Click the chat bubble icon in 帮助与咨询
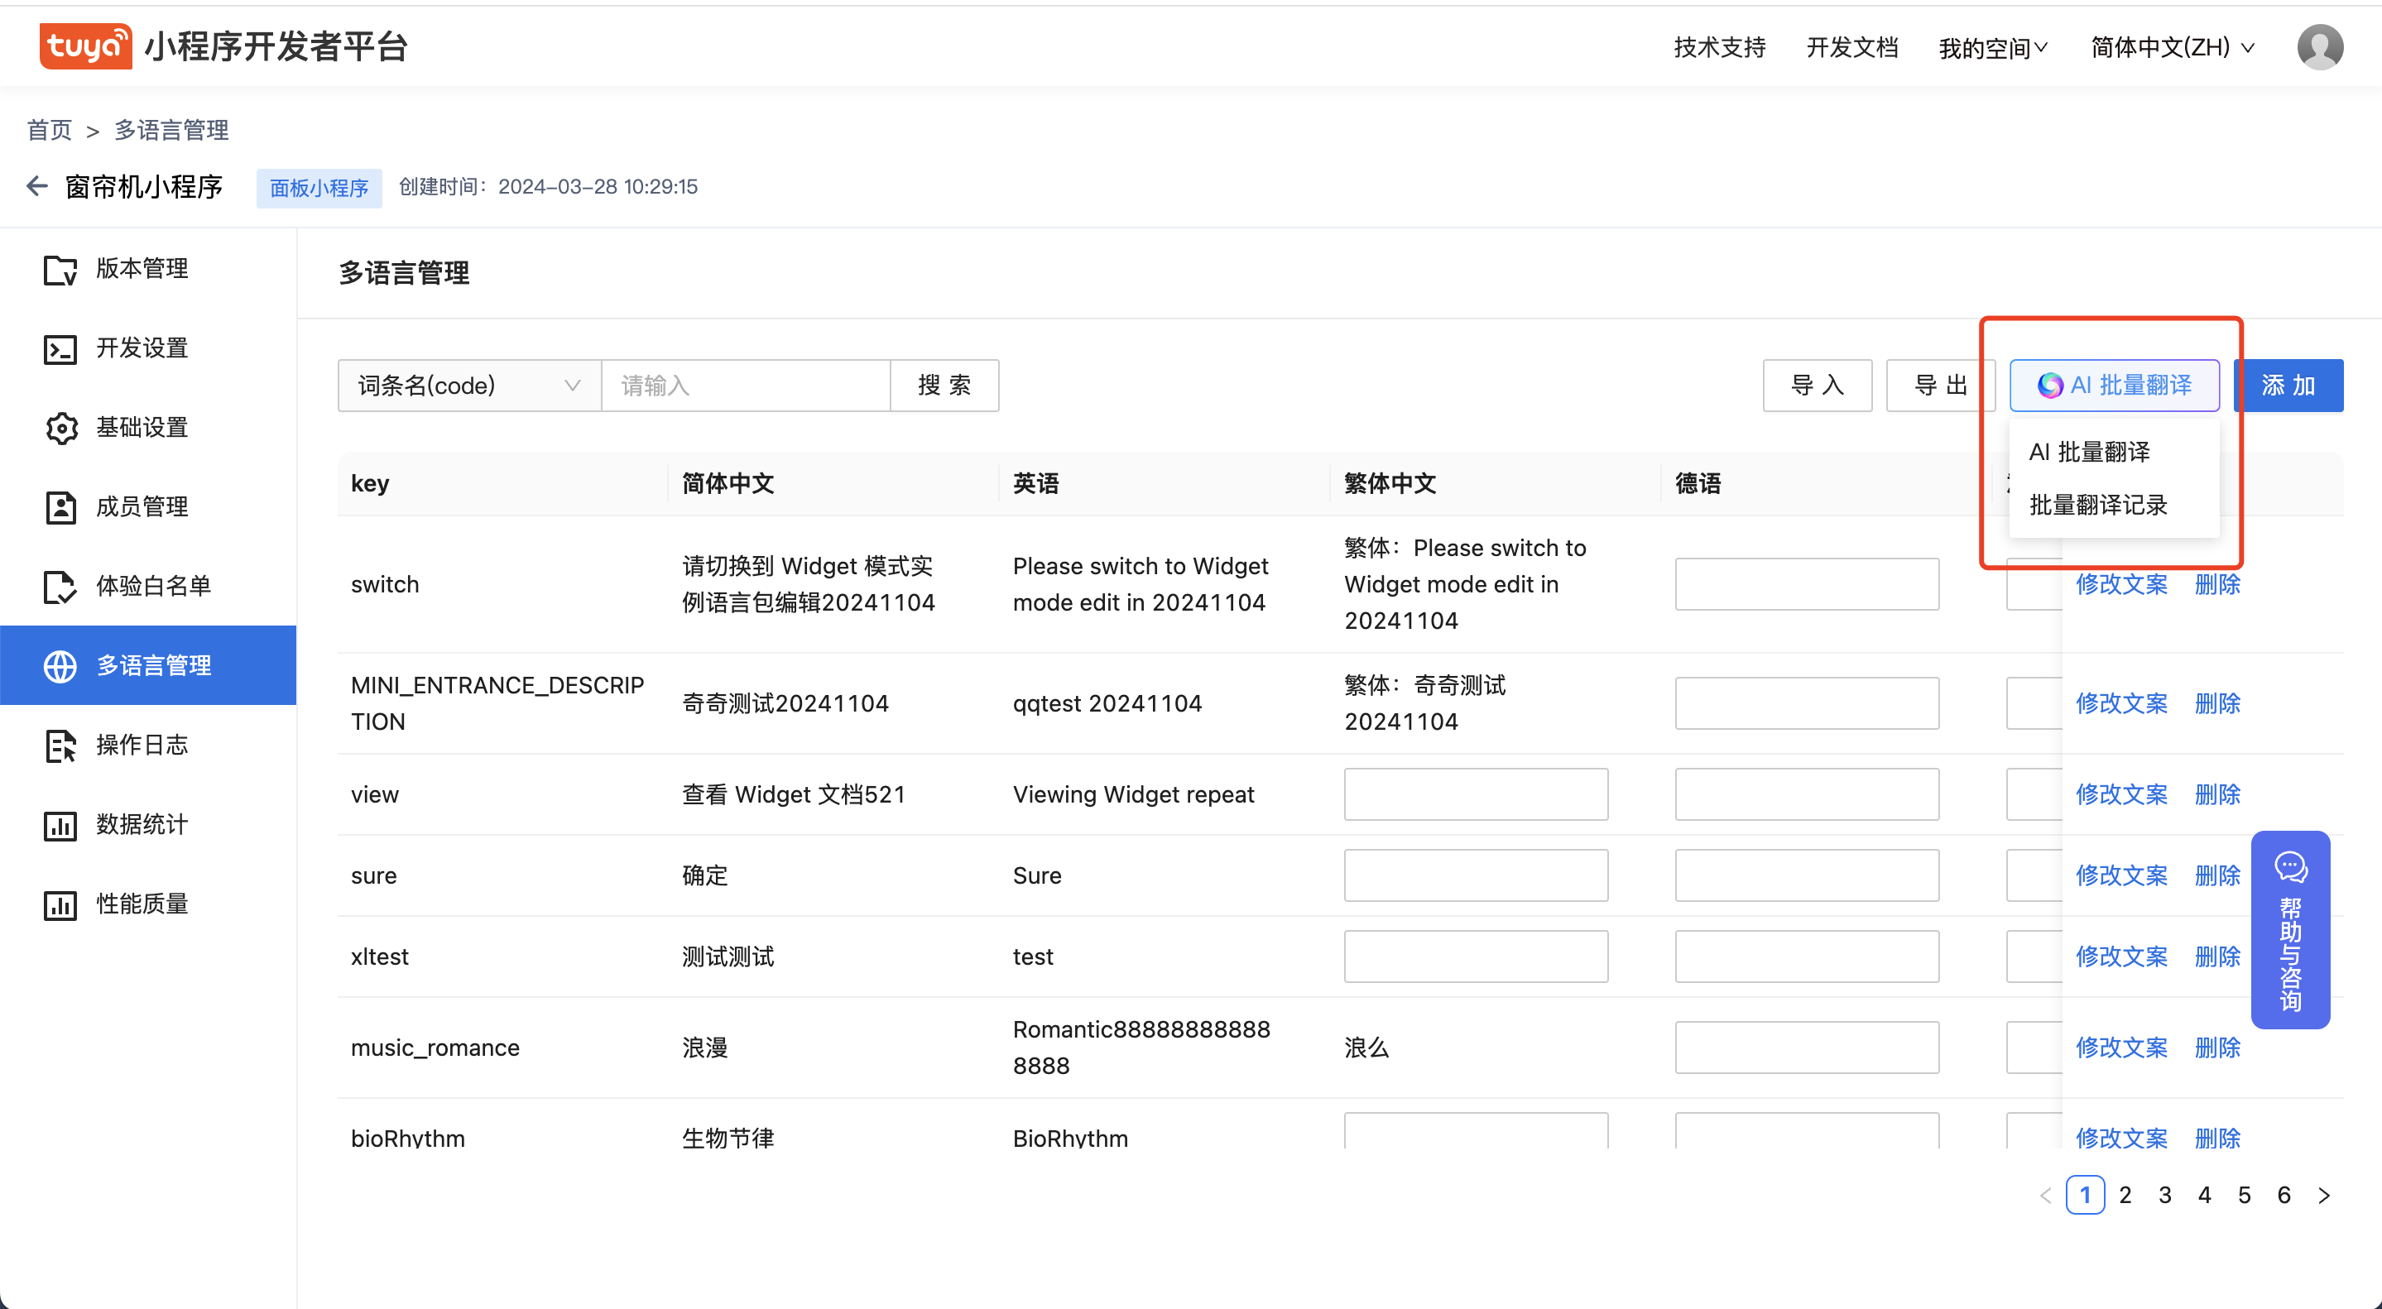 pos(2290,867)
